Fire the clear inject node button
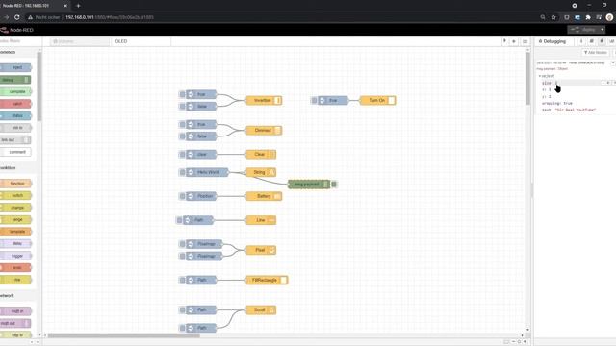The image size is (616, 346). pyautogui.click(x=182, y=154)
